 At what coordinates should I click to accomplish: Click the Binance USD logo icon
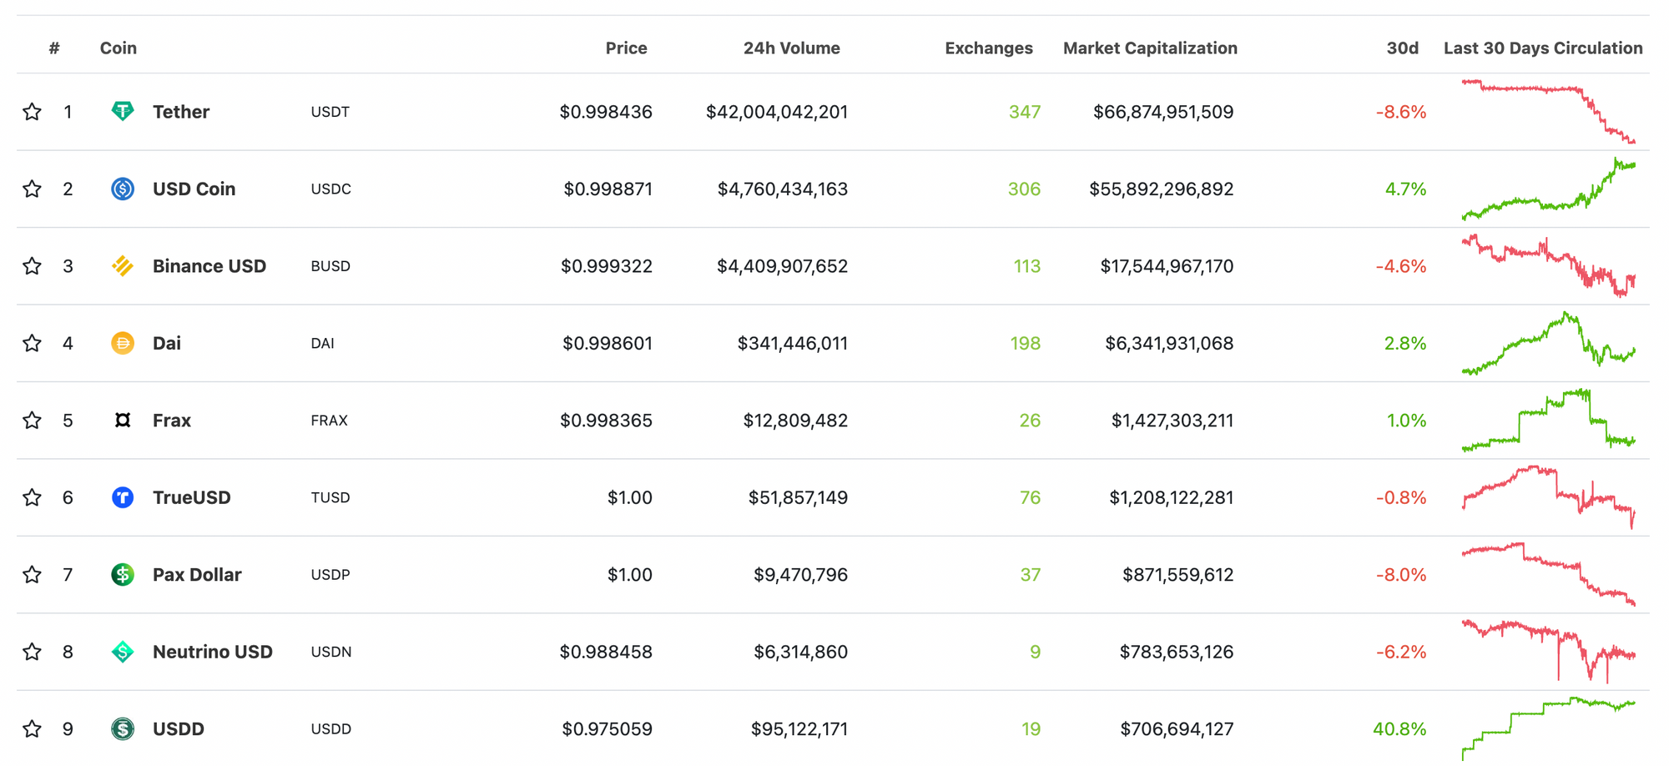(x=123, y=266)
